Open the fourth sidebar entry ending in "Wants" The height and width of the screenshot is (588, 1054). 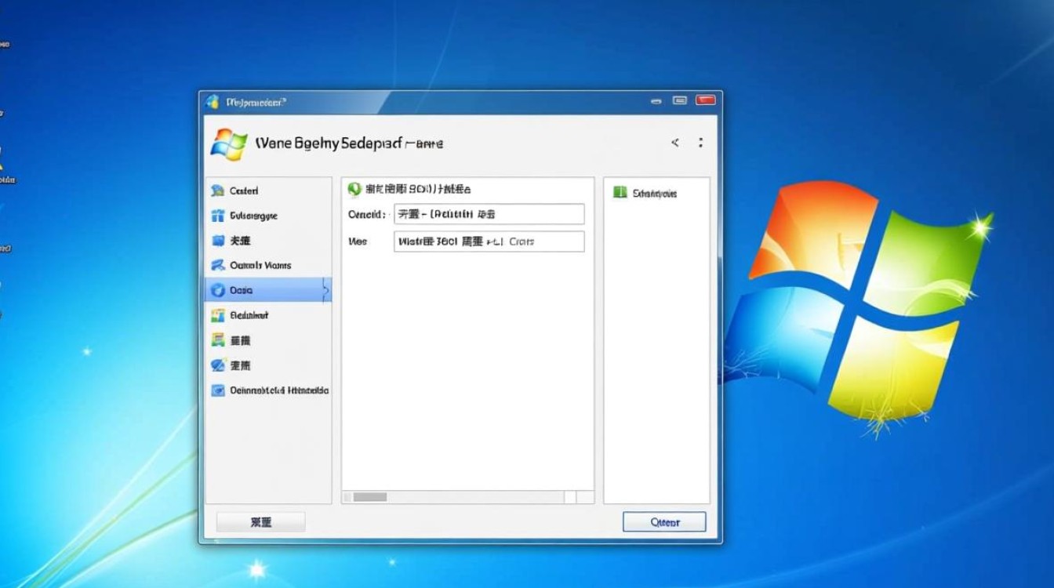click(260, 265)
